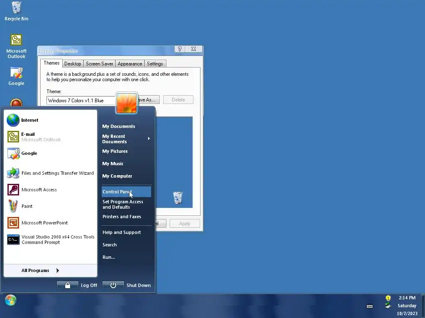Expand My Recent Documents submenu arrow
The image size is (425, 318).
click(149, 139)
